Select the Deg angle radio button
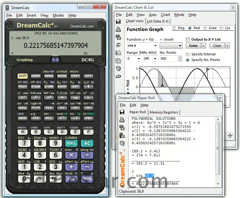 tap(174, 28)
